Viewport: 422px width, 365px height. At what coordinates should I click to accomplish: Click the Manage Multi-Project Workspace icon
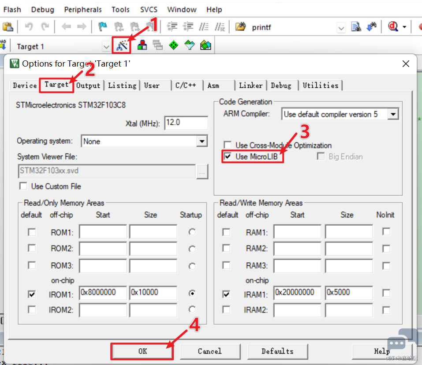point(158,45)
